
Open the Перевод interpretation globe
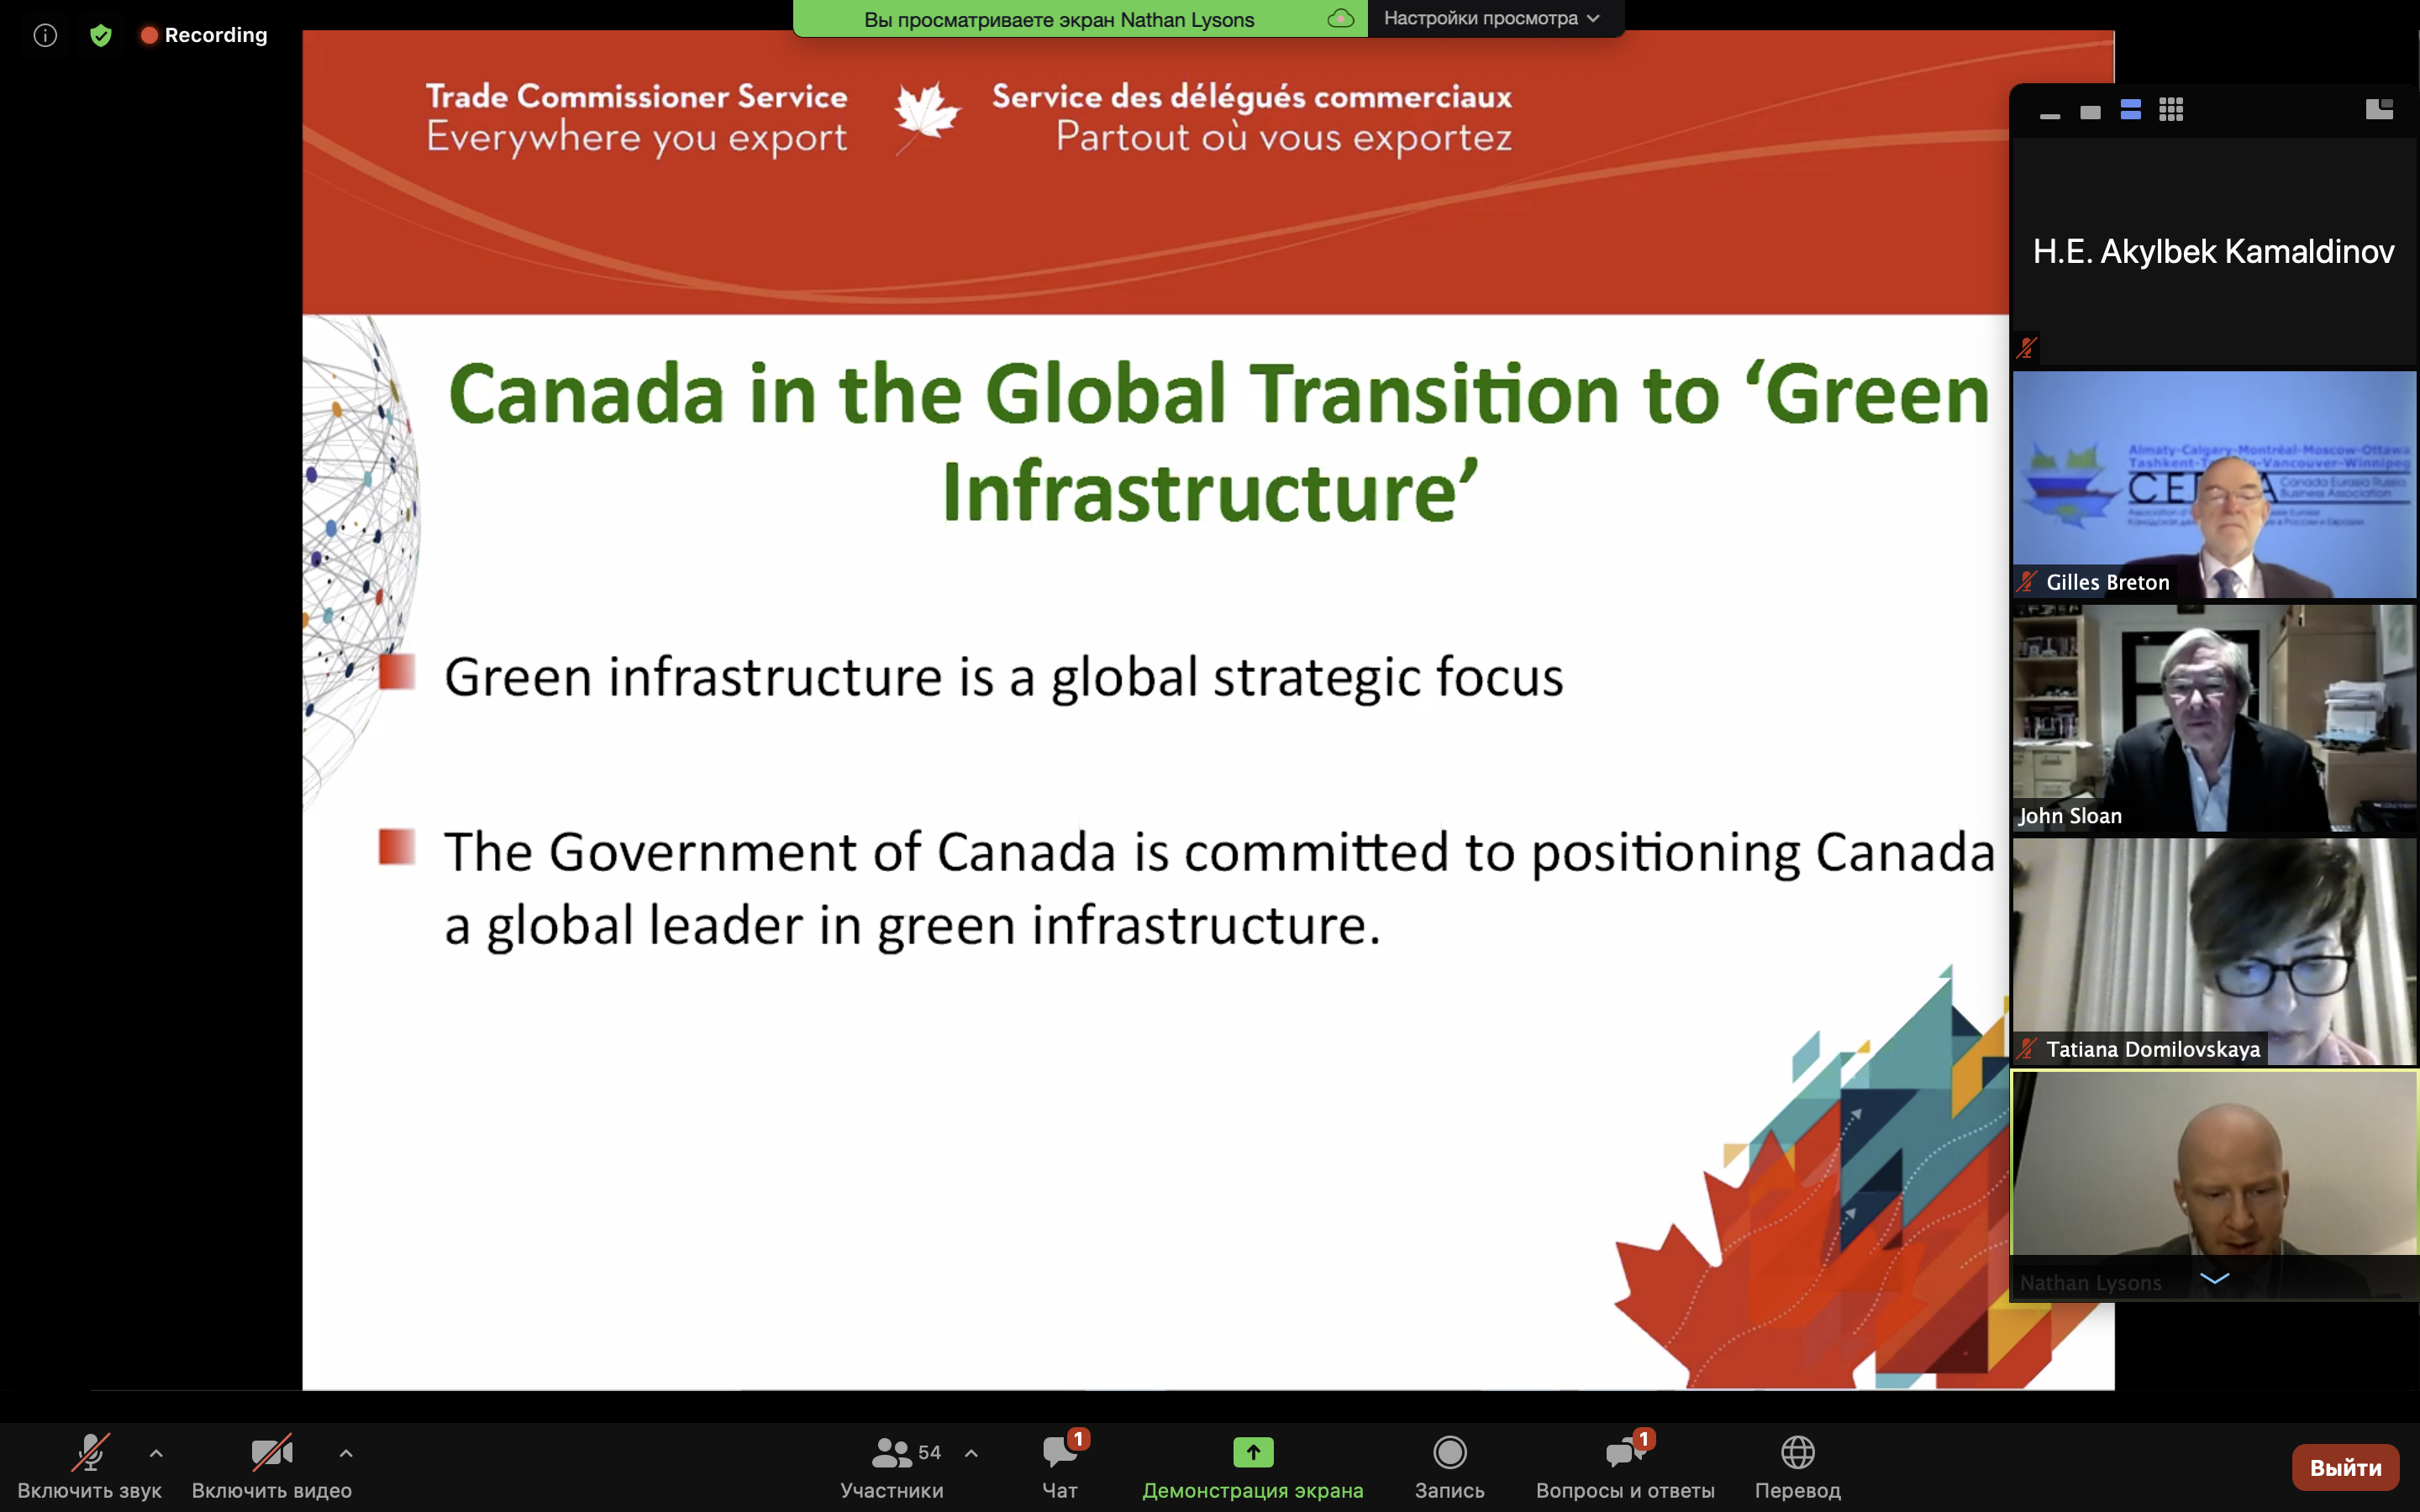[x=1797, y=1467]
